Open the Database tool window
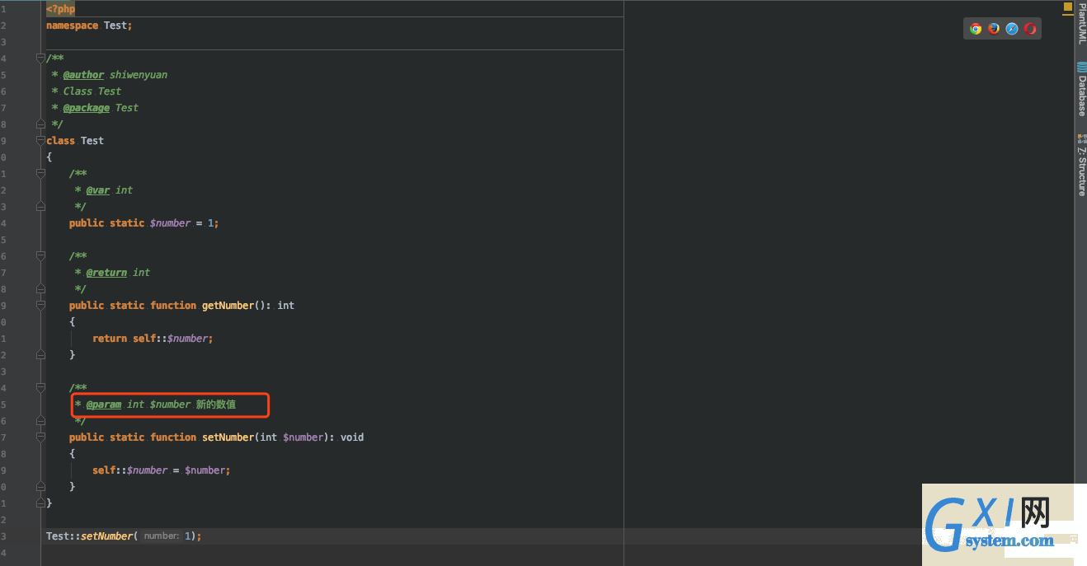Image resolution: width=1087 pixels, height=566 pixels. 1081,89
